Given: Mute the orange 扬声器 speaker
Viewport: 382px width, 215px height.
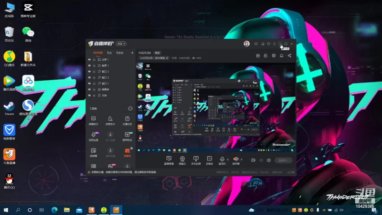Looking at the screenshot, I should tap(235, 161).
